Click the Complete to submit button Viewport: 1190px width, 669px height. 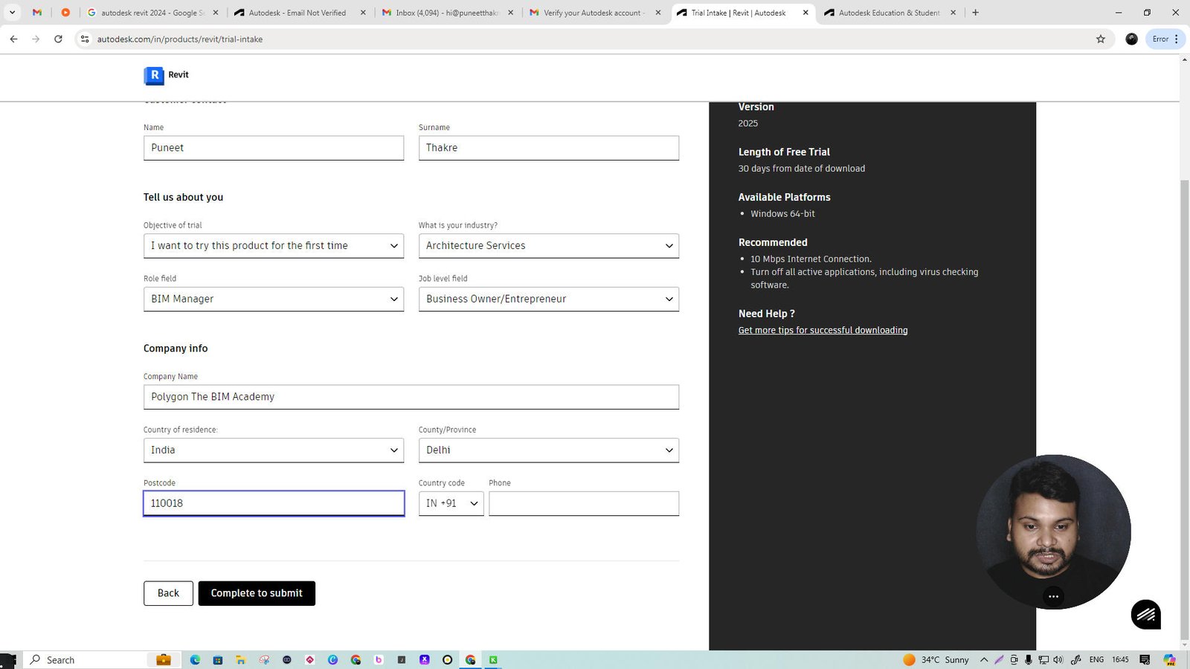coord(257,593)
